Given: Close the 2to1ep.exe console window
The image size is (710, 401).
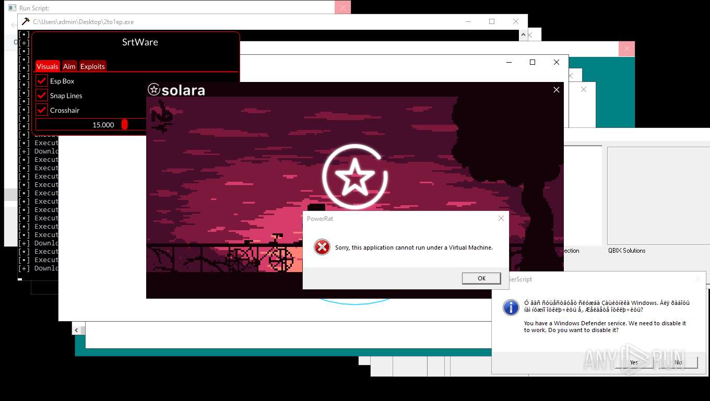Looking at the screenshot, I should [516, 21].
